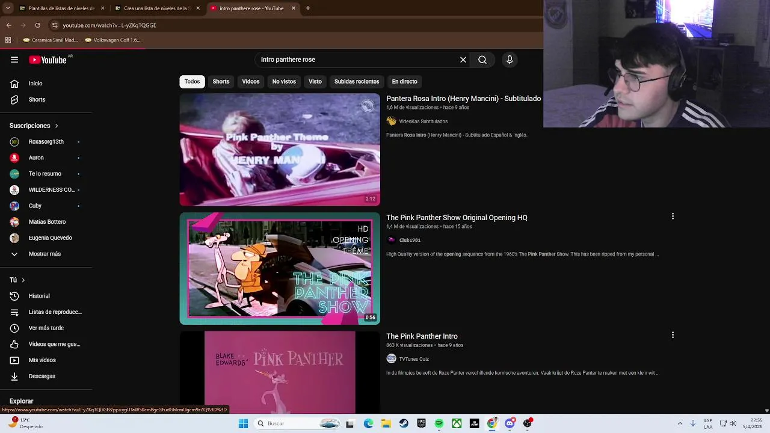This screenshot has height=433, width=770.
Task: Select the No vistos filter chip
Action: click(284, 81)
